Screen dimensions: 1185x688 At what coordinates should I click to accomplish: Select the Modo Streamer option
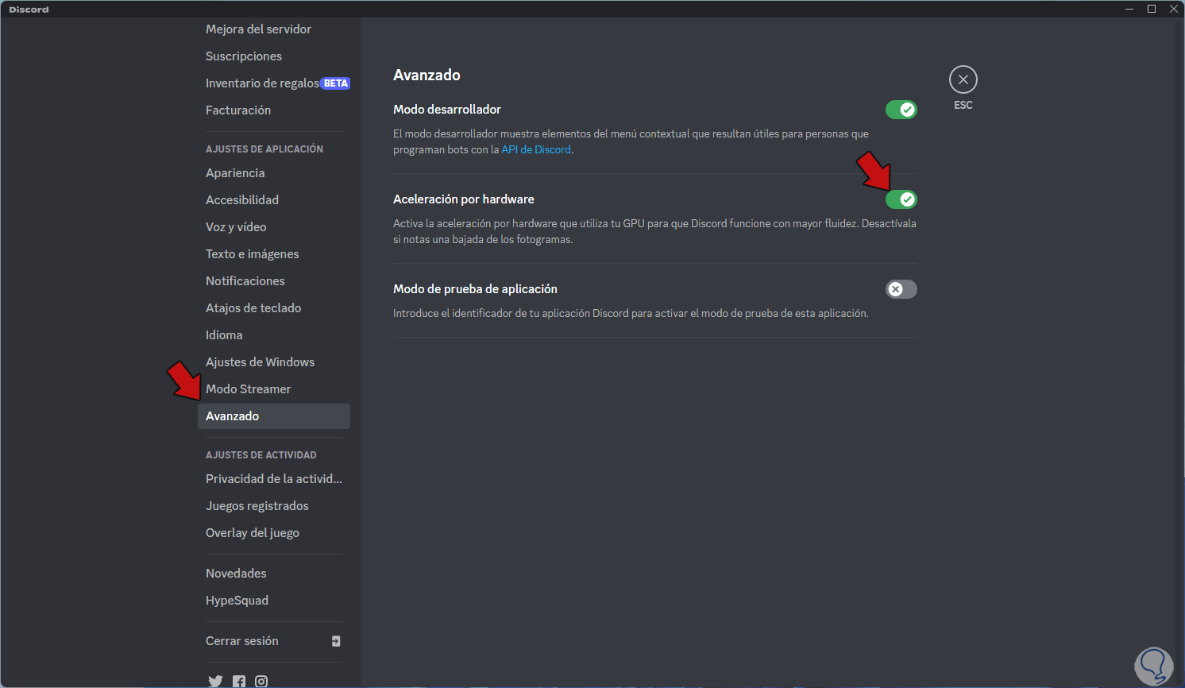tap(248, 389)
